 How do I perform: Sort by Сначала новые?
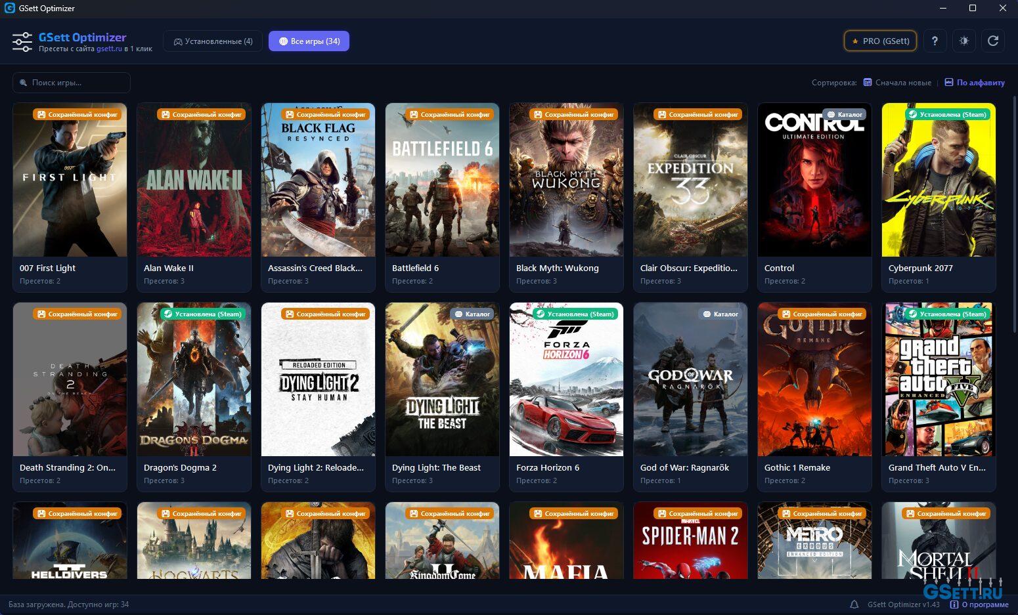click(x=897, y=83)
